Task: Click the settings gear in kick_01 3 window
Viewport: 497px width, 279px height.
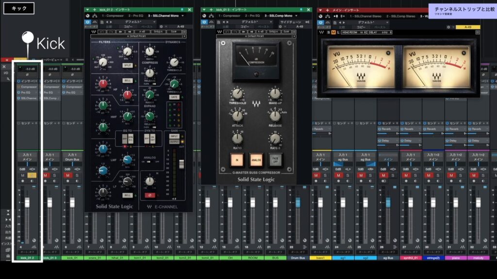Action: [x=280, y=27]
